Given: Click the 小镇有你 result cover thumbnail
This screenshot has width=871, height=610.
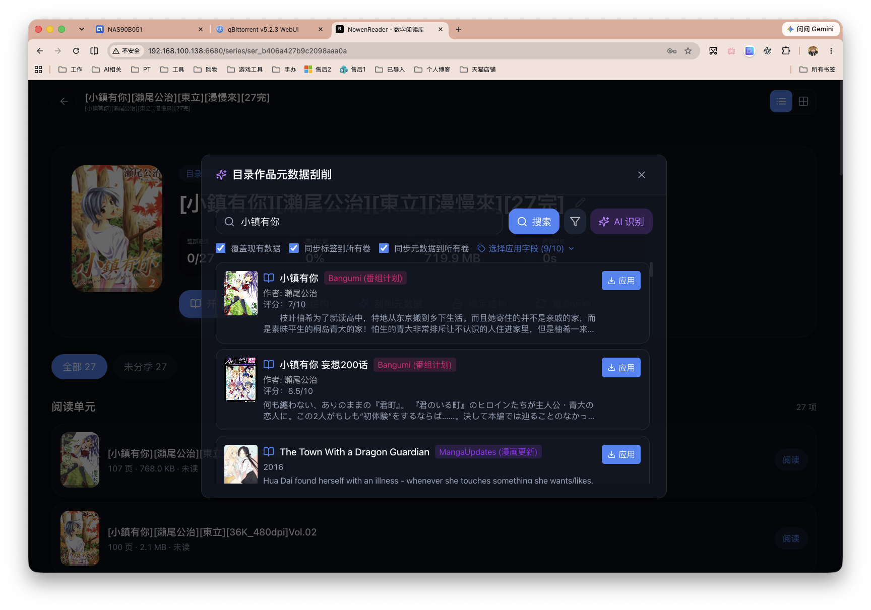Looking at the screenshot, I should [x=241, y=293].
